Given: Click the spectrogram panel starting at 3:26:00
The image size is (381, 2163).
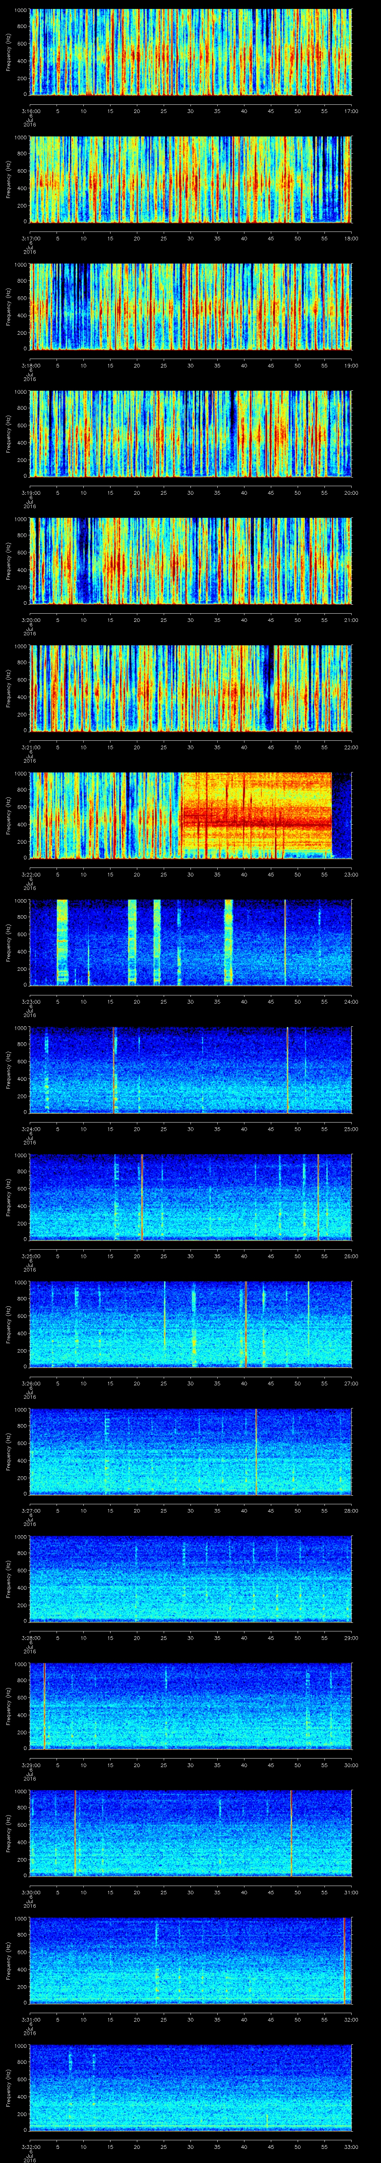Looking at the screenshot, I should [x=191, y=1324].
